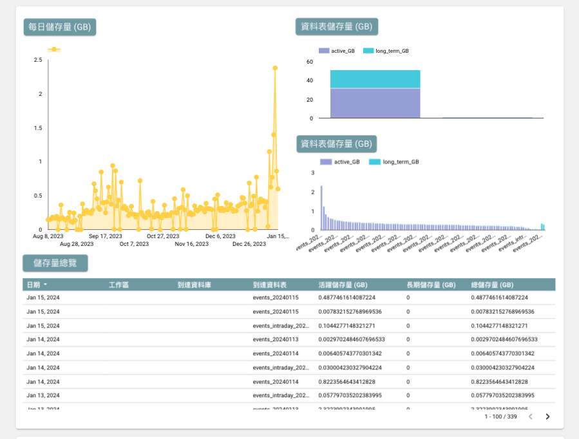Image resolution: width=579 pixels, height=439 pixels.
Task: Go to next page of table results
Action: (x=547, y=416)
